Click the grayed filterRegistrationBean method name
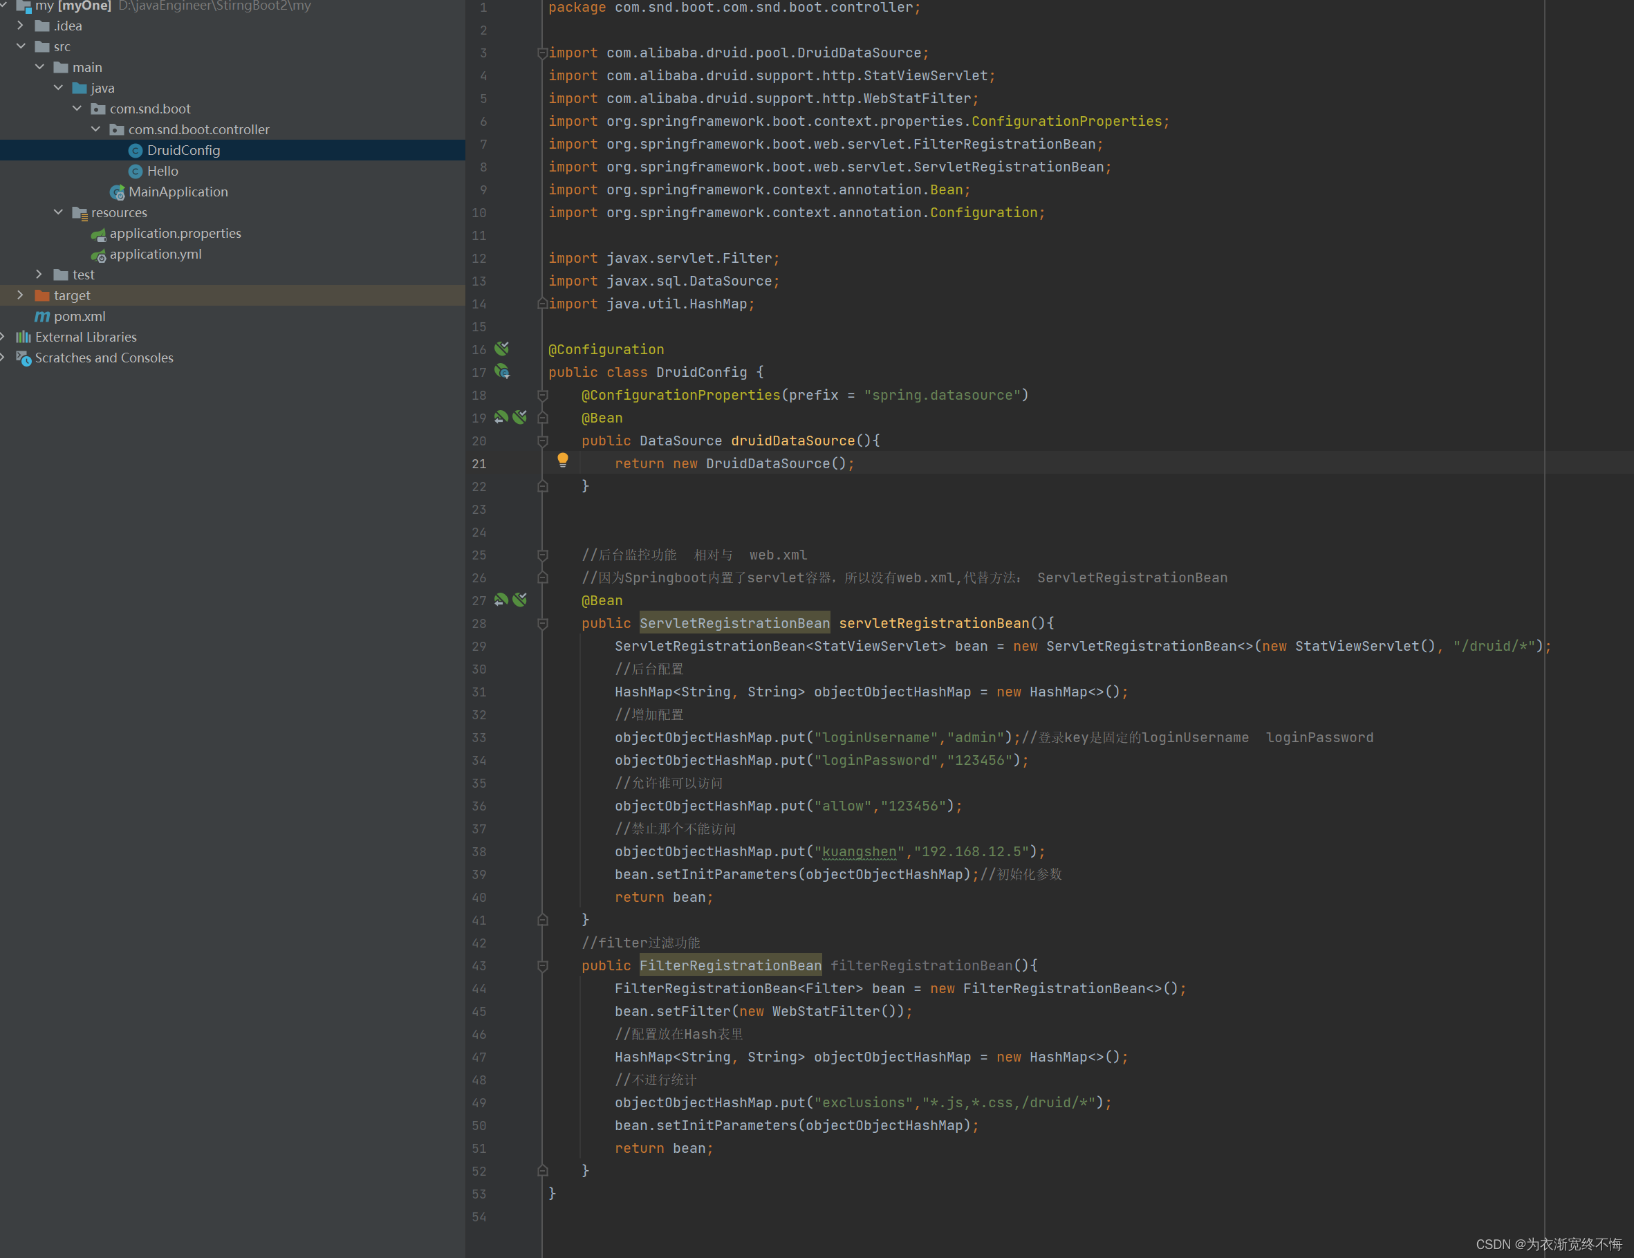This screenshot has width=1634, height=1258. (x=921, y=965)
